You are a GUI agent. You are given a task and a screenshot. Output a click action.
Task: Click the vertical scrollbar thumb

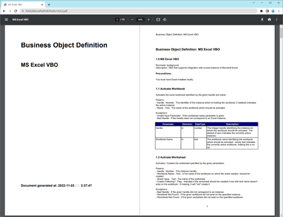coord(281,33)
